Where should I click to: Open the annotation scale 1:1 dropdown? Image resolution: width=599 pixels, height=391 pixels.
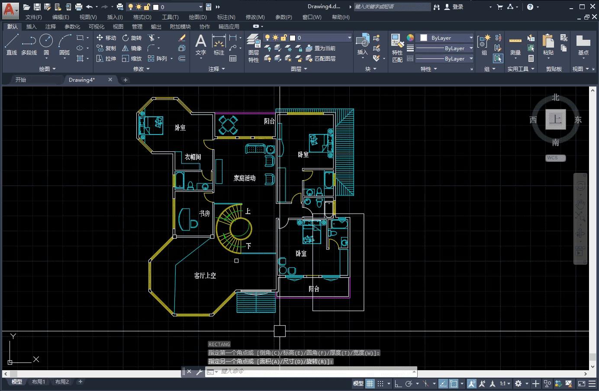[x=505, y=383]
